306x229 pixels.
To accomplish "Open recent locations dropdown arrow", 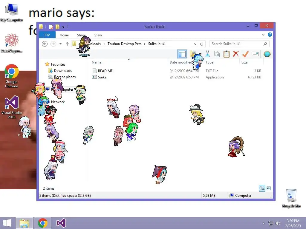I will [x=60, y=44].
